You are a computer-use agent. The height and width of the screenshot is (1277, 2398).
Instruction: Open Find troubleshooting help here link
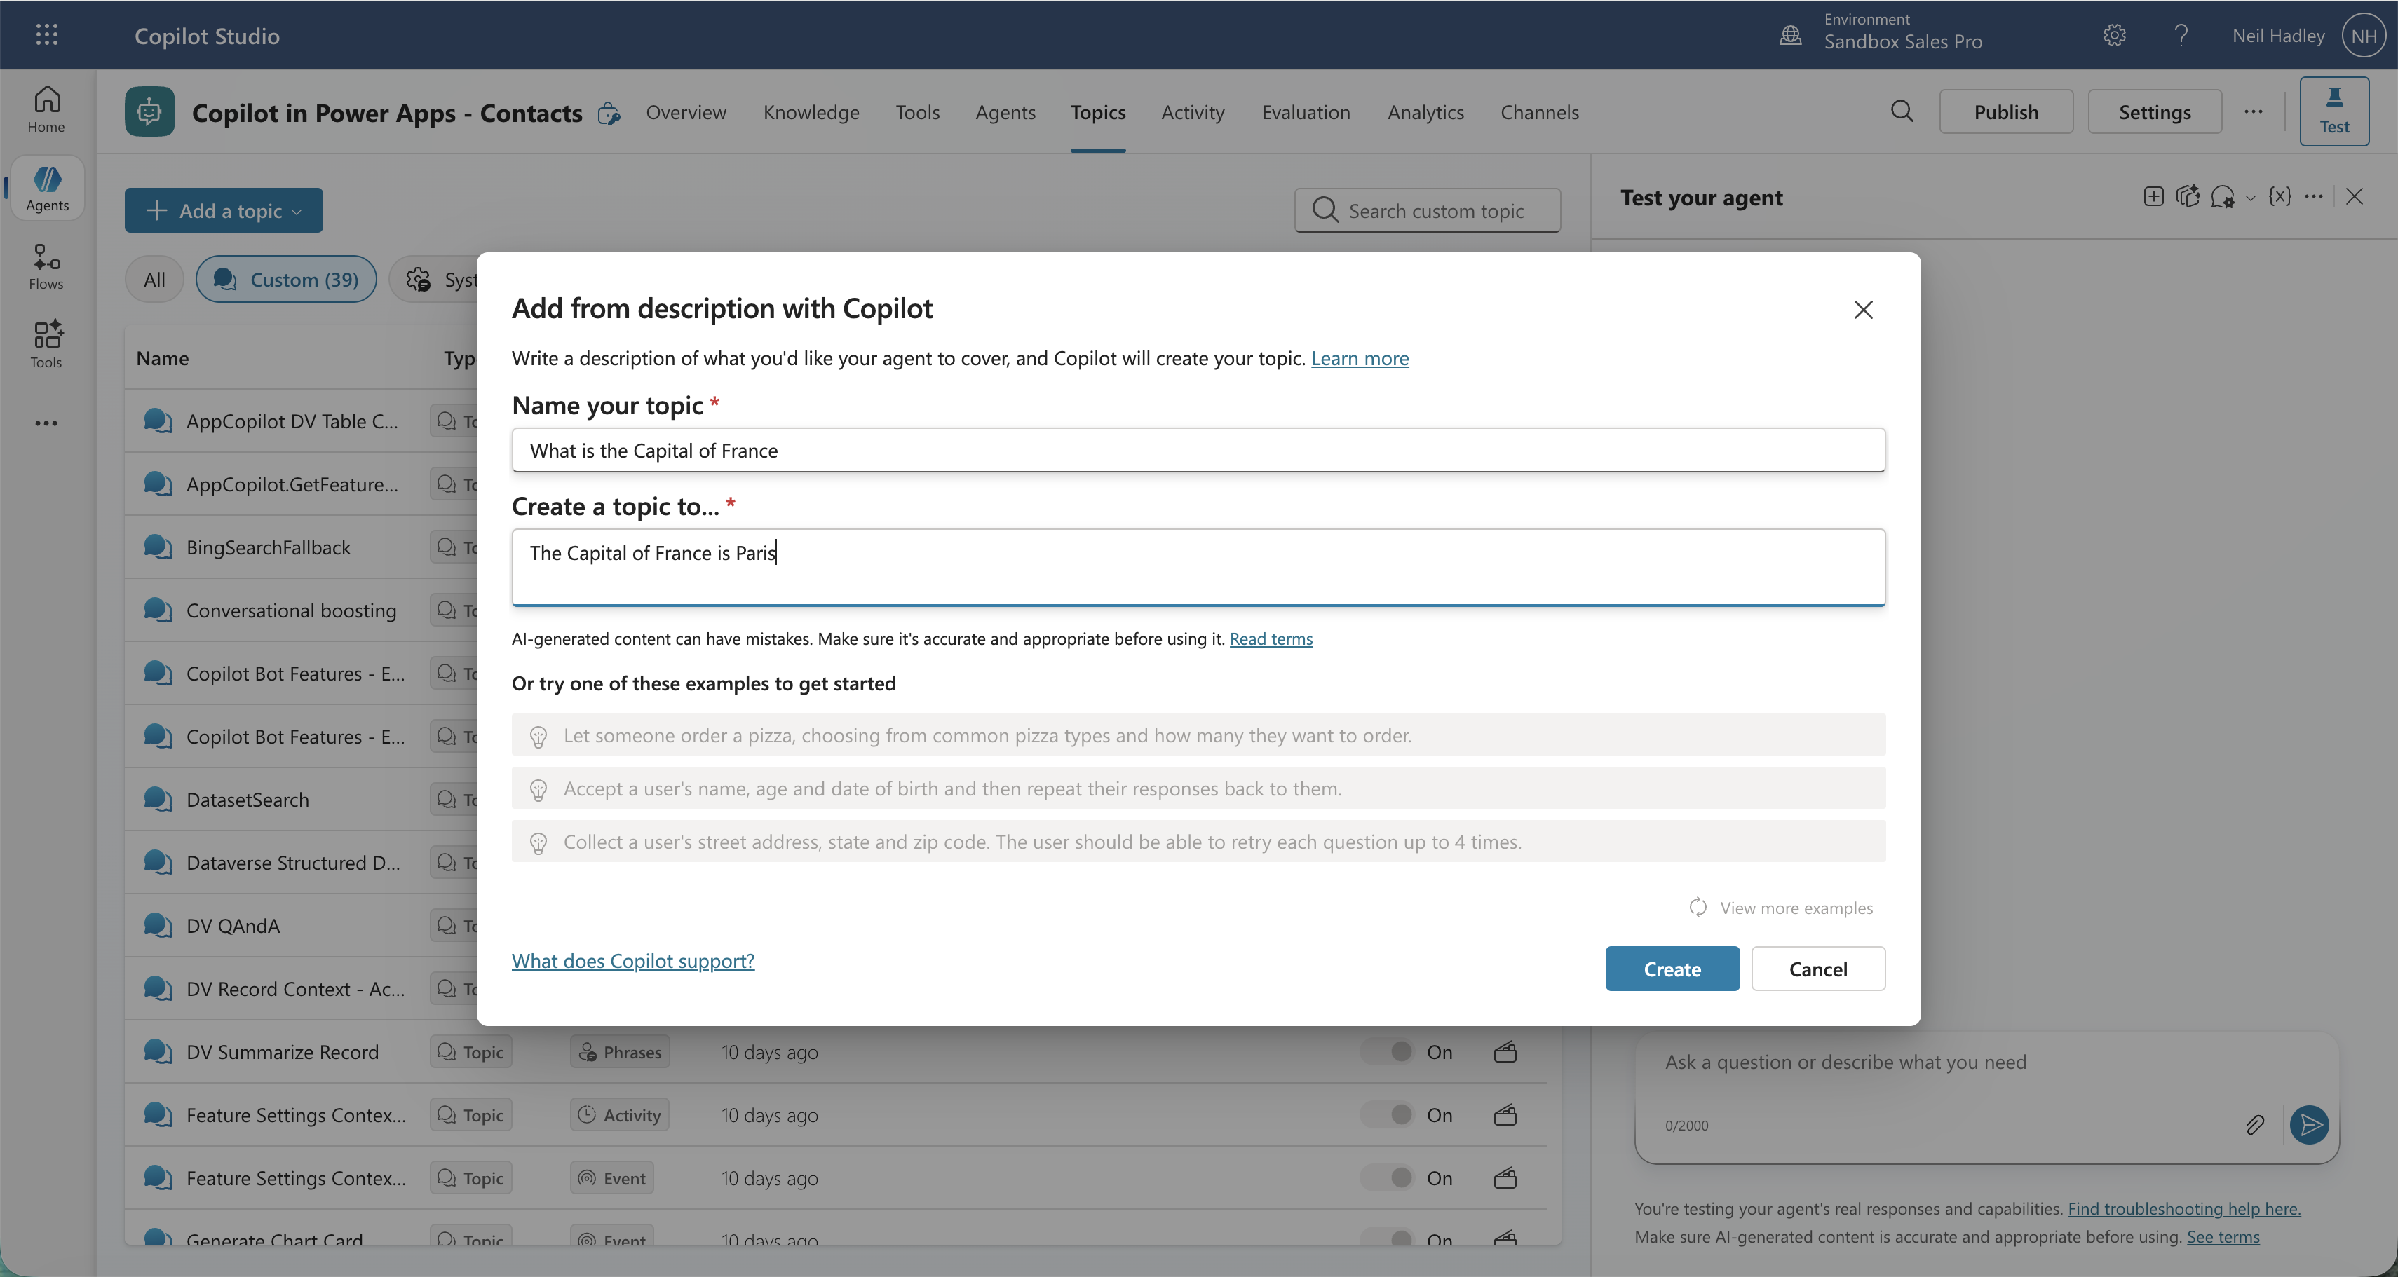(2184, 1208)
